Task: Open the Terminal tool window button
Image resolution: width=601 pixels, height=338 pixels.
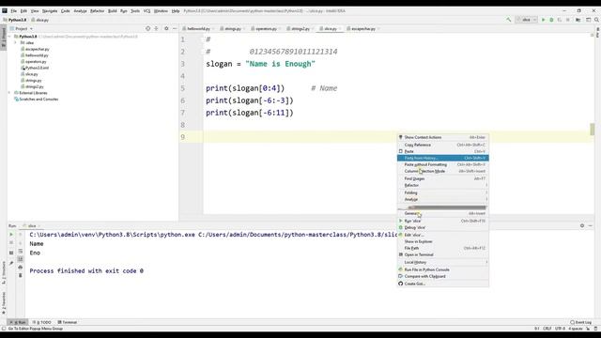Action: point(67,322)
